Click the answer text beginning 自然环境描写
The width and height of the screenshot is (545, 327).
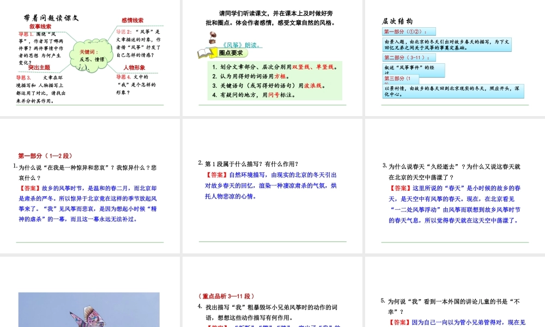click(x=271, y=185)
